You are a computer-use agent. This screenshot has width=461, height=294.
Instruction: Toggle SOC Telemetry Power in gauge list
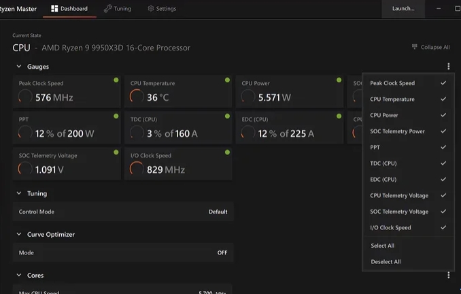click(x=408, y=131)
